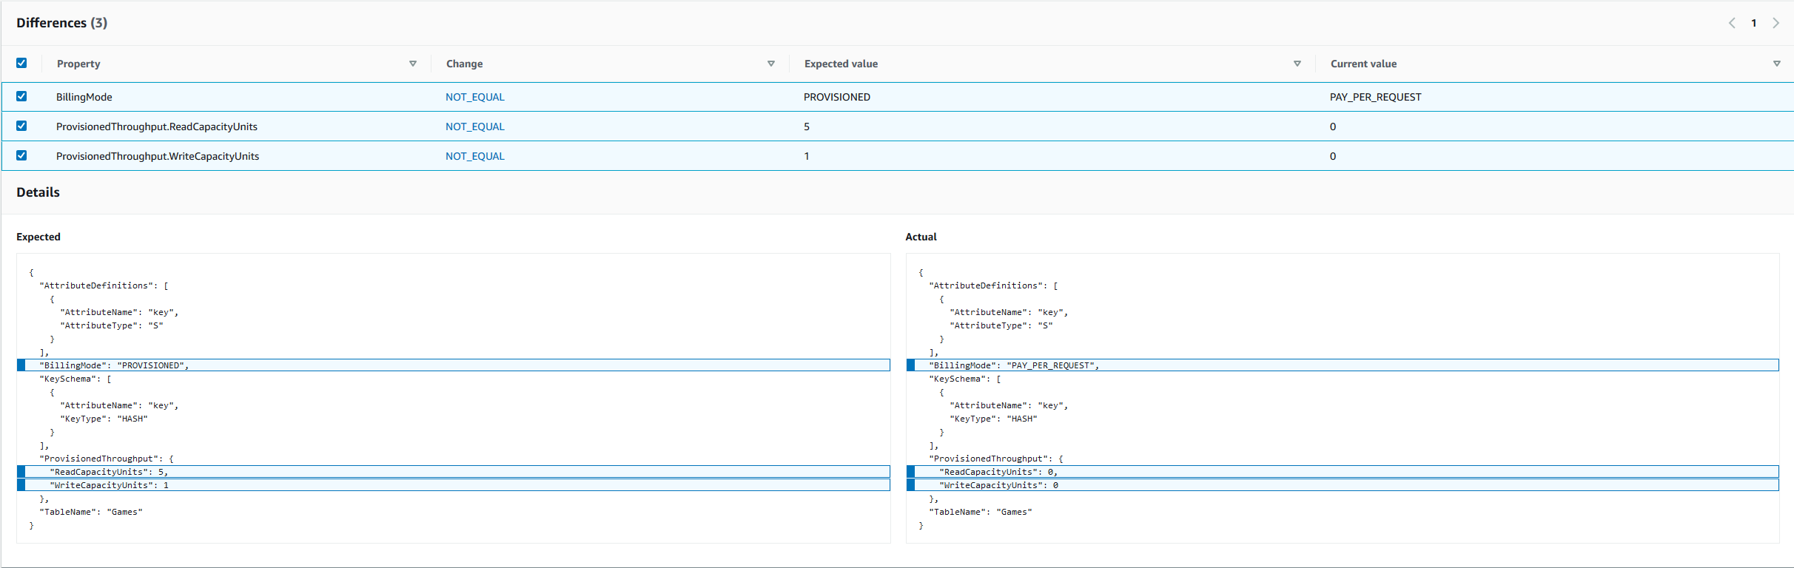Click the highlighted BillingMode line in Expected
Viewport: 1794px width, 568px height.
pos(115,365)
